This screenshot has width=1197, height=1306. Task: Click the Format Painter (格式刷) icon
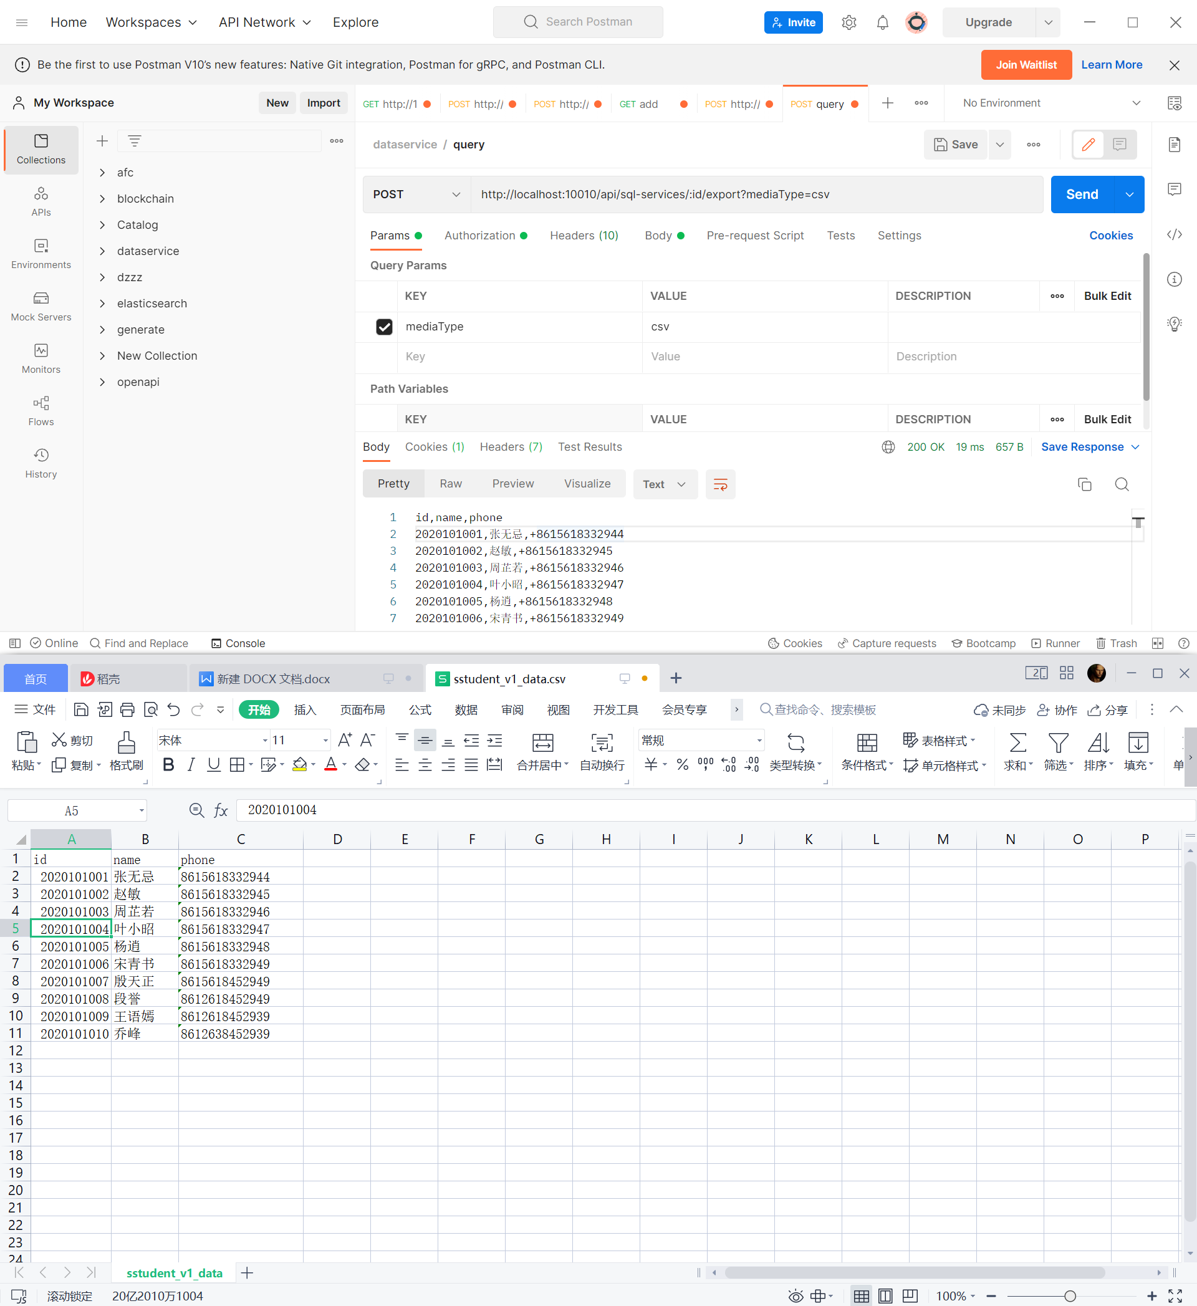point(127,751)
